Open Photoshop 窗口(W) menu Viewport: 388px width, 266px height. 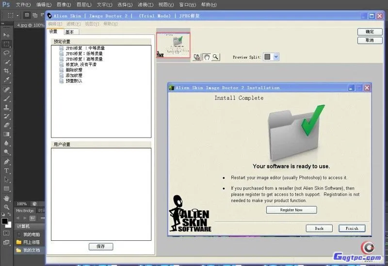(188, 4)
